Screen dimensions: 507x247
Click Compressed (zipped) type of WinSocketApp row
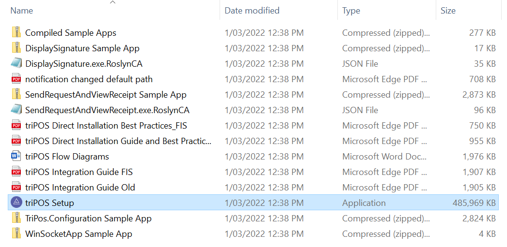point(386,234)
